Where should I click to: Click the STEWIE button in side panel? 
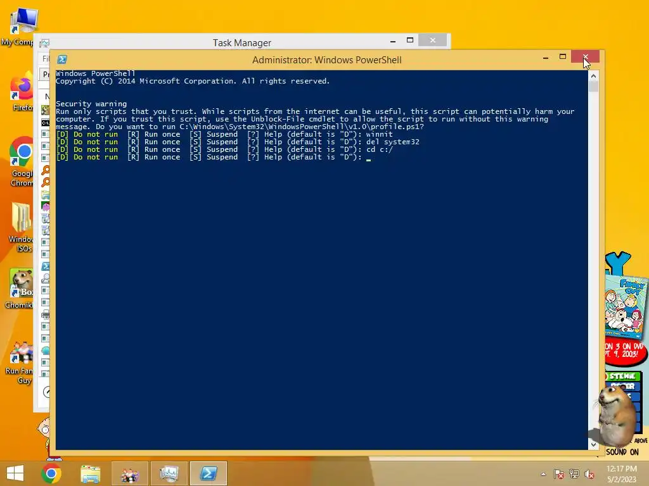point(622,376)
